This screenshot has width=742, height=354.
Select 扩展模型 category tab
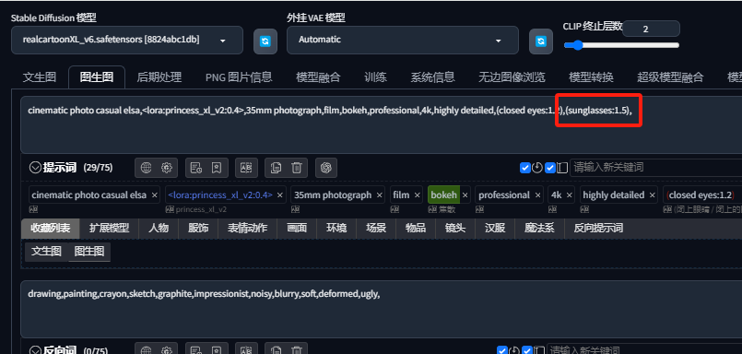point(110,228)
